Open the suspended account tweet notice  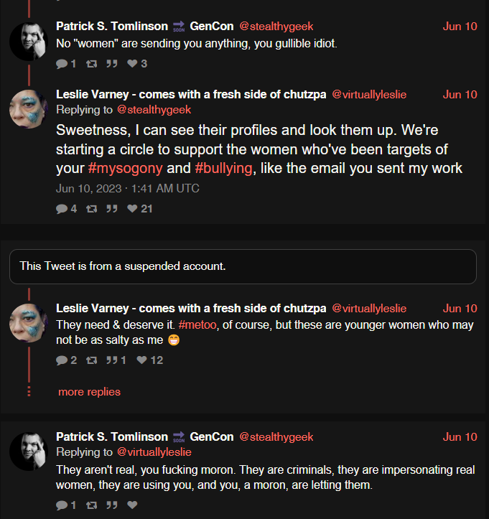(x=243, y=266)
